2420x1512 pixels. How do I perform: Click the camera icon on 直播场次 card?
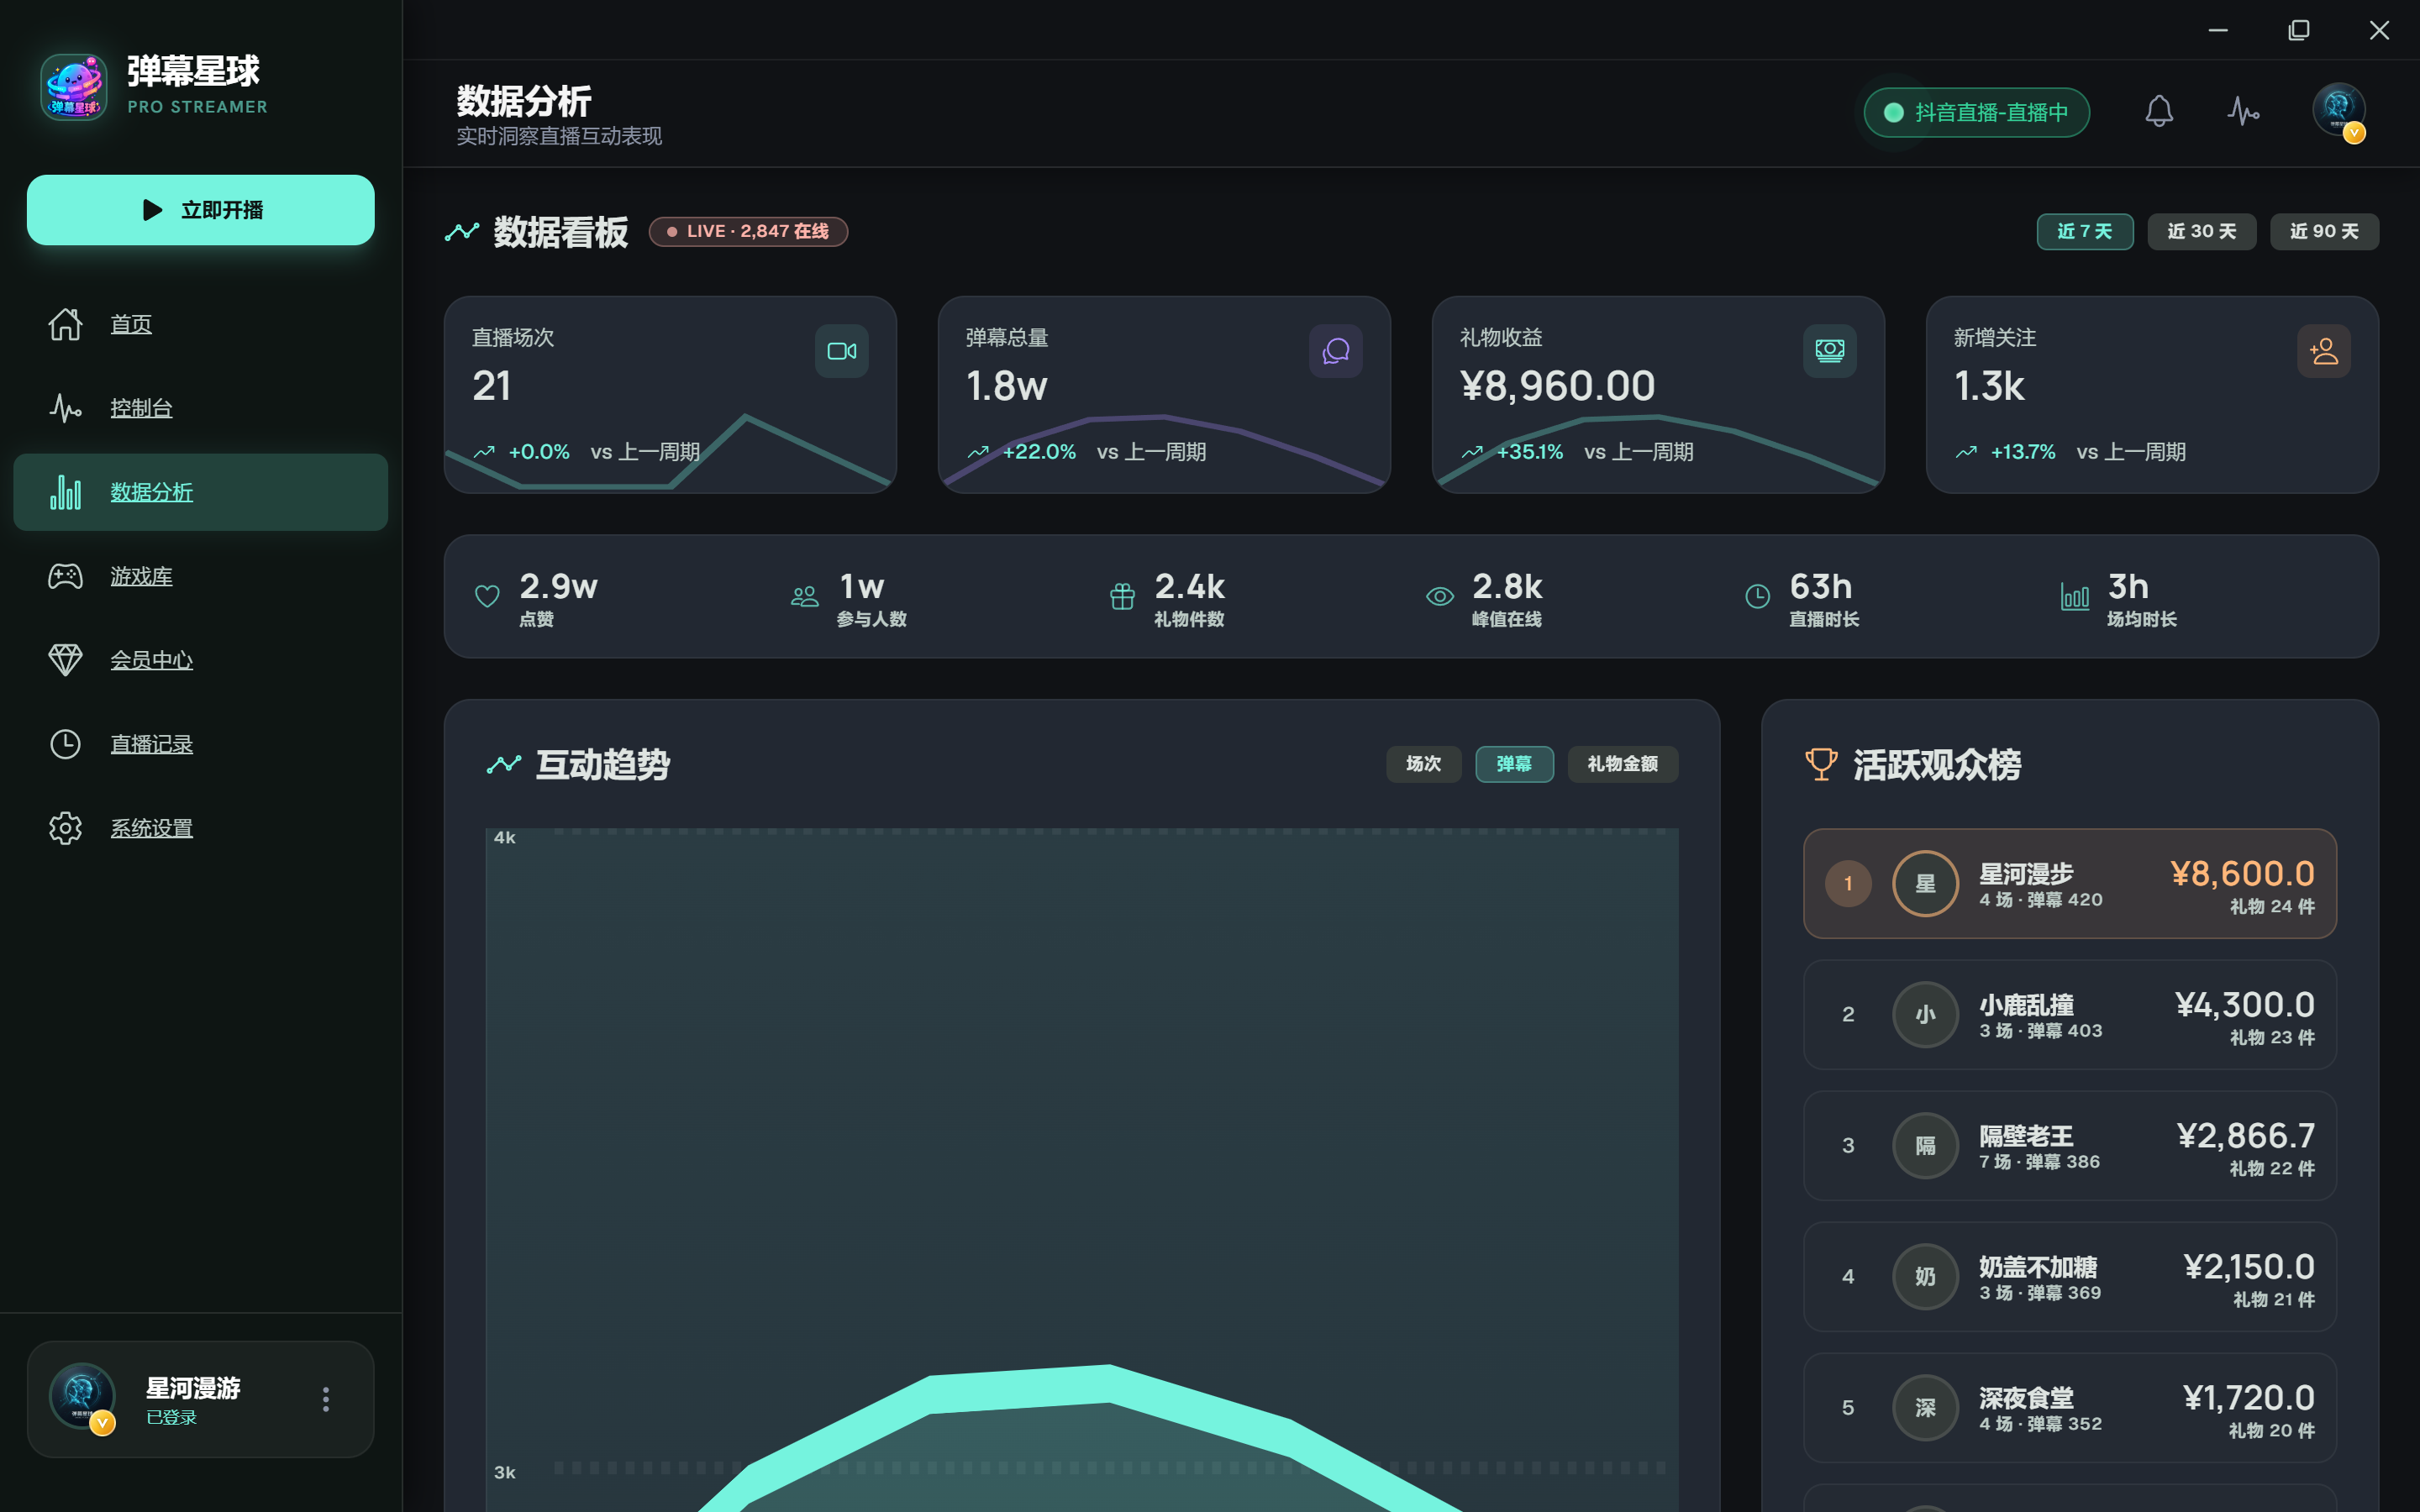tap(842, 351)
